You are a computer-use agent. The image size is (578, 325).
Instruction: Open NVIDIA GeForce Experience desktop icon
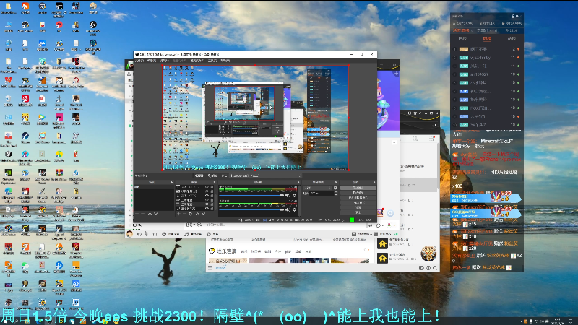click(8, 173)
